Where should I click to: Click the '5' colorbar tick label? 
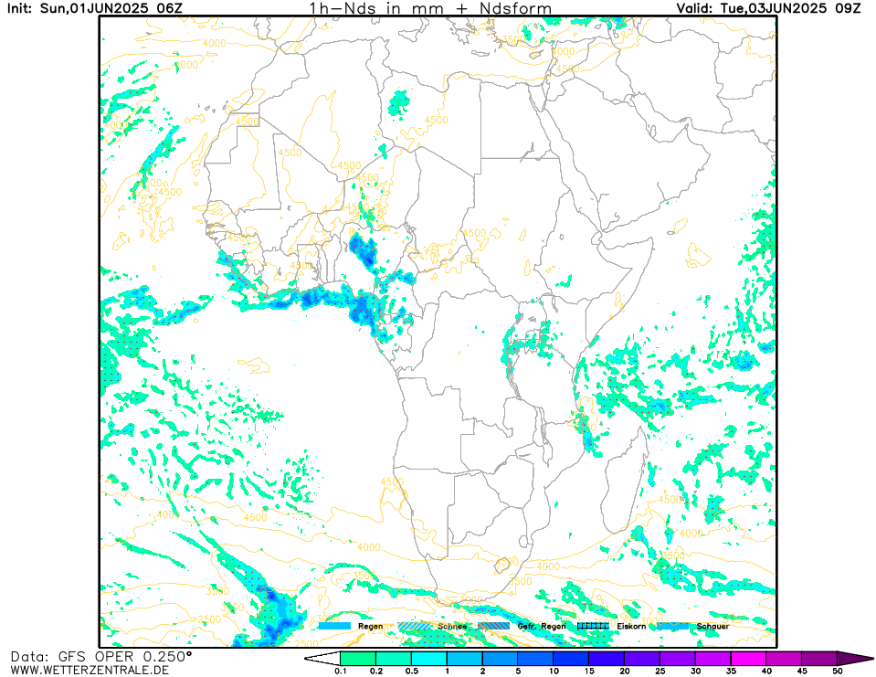coord(518,672)
